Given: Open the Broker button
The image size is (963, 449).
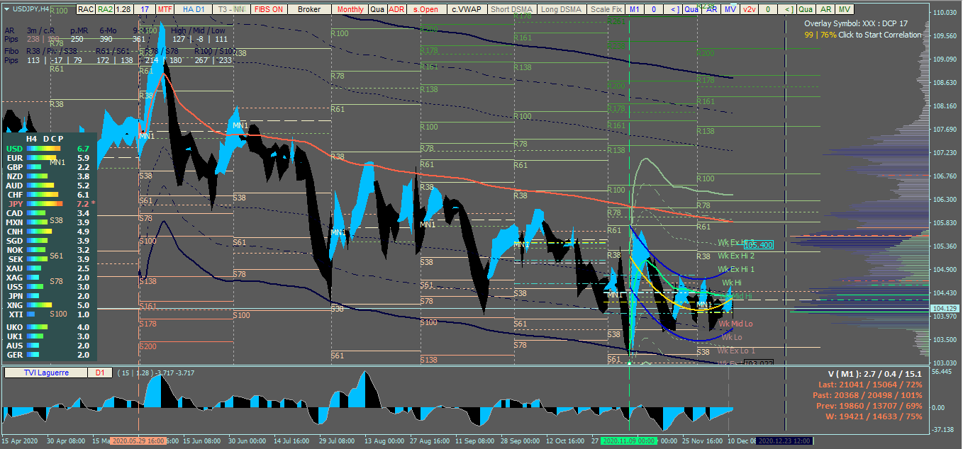Looking at the screenshot, I should point(309,9).
